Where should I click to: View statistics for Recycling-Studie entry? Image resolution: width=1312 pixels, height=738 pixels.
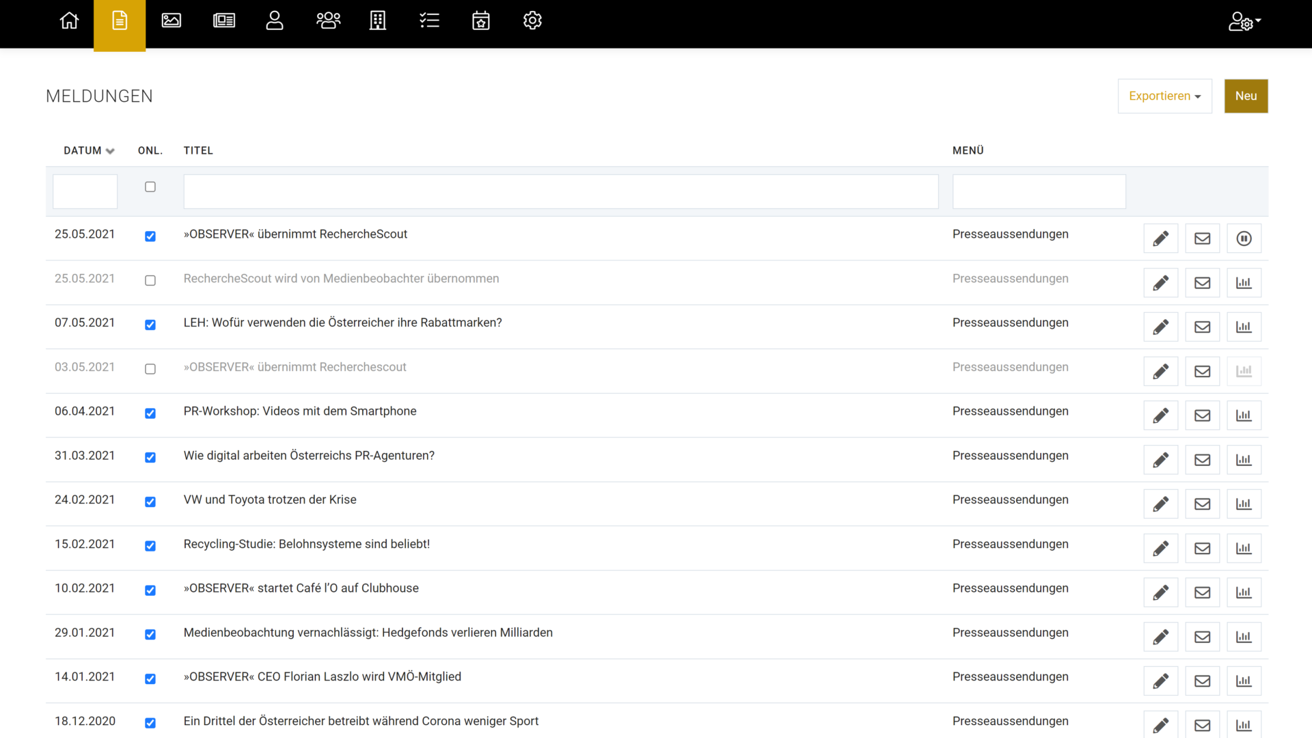(x=1244, y=549)
